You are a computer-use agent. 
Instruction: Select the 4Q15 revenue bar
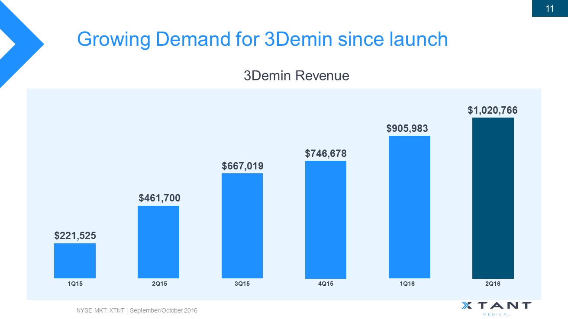(326, 220)
